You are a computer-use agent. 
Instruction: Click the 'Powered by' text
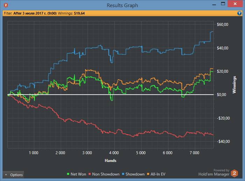(222, 170)
